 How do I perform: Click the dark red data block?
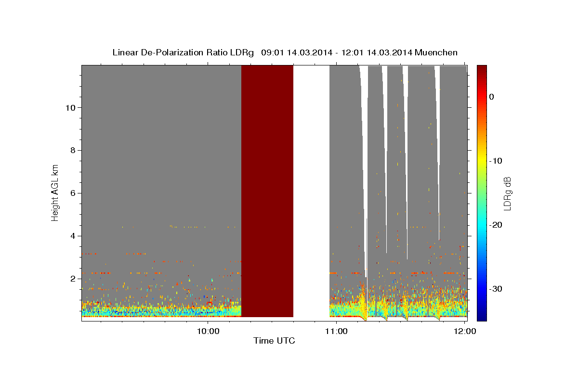(267, 191)
